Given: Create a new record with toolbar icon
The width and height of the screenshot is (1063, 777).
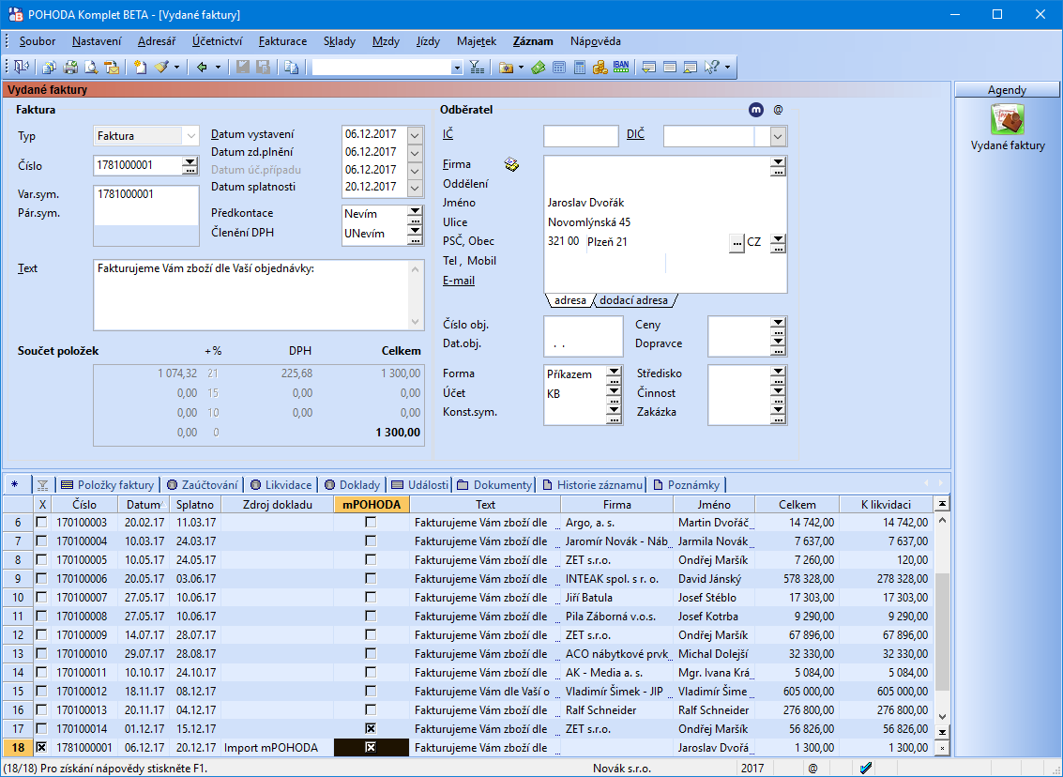Looking at the screenshot, I should click(x=140, y=68).
